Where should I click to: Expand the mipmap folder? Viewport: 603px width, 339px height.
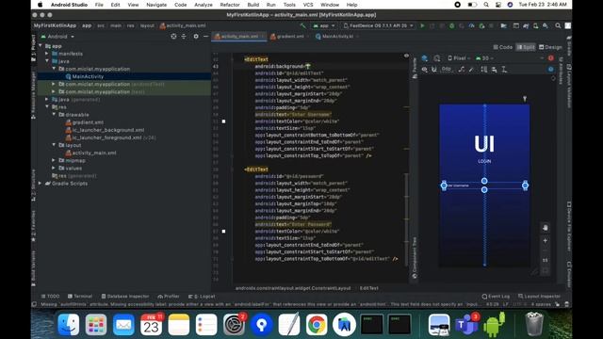click(54, 160)
